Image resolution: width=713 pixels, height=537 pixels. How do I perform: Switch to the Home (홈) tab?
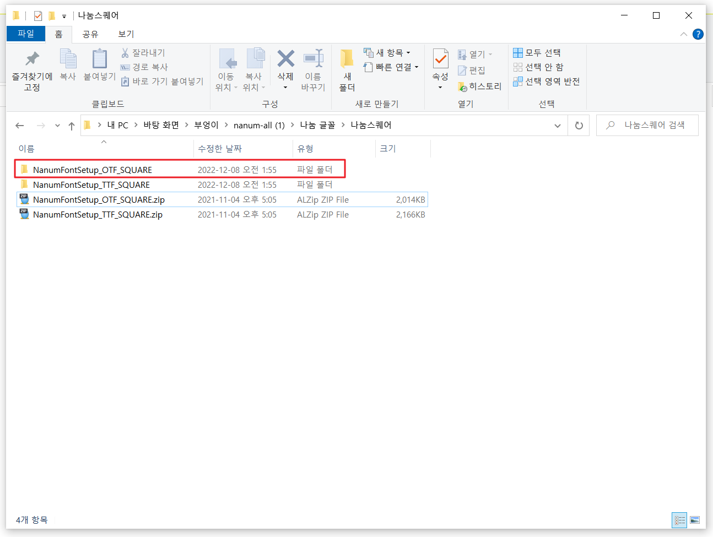click(x=59, y=34)
